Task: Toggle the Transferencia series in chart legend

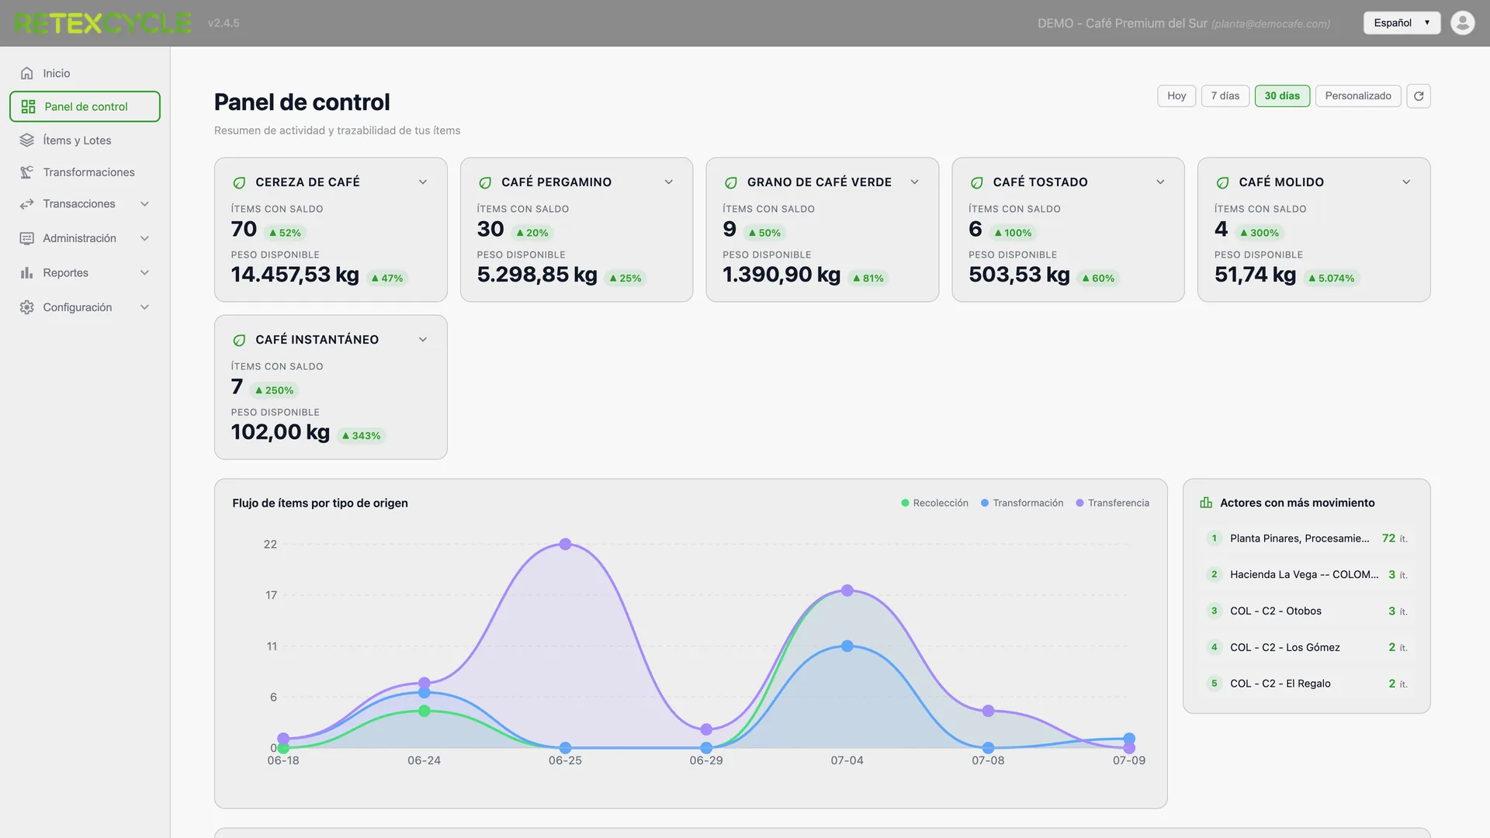Action: click(1112, 503)
